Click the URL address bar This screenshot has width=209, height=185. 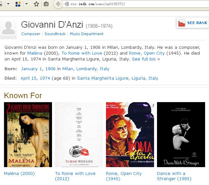tap(136, 4)
